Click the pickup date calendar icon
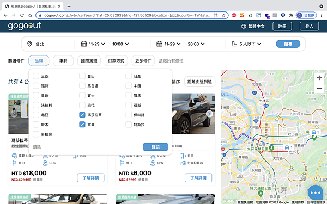 coord(84,44)
